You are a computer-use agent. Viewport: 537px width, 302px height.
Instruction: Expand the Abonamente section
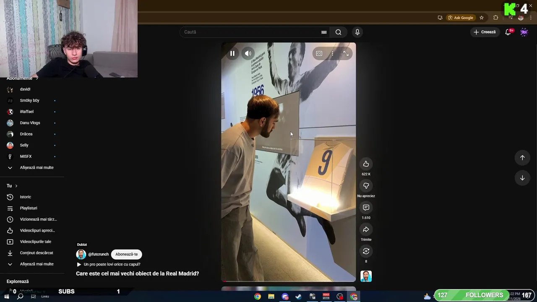coord(22,78)
